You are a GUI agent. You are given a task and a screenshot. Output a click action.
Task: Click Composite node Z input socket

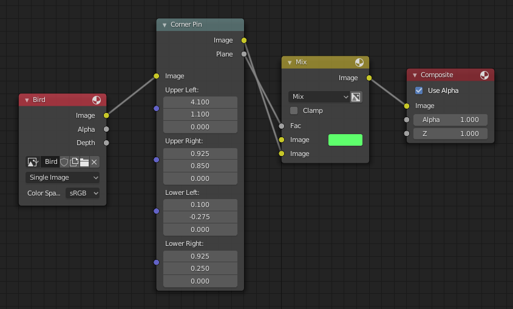coord(407,134)
